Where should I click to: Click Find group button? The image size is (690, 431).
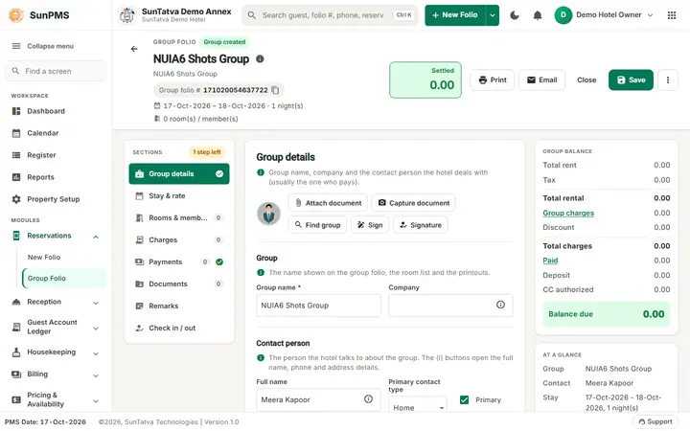click(317, 225)
